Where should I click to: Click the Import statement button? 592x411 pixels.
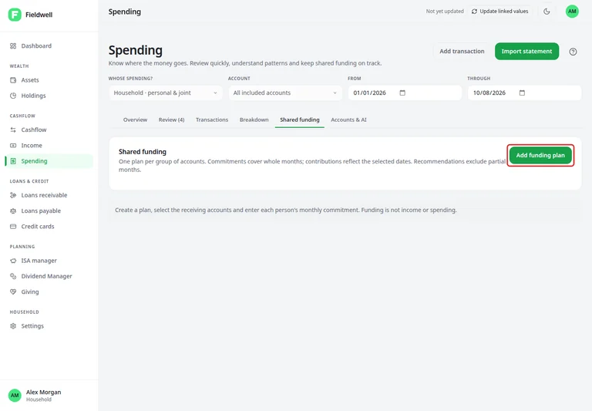tap(526, 52)
